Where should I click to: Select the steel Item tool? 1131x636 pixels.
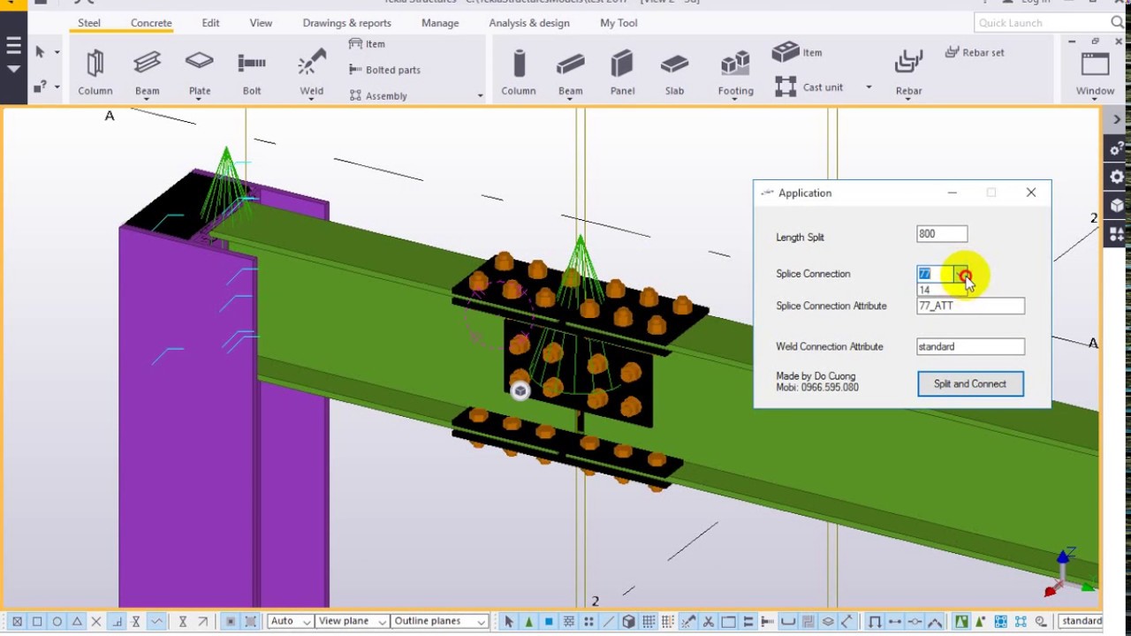tap(367, 43)
